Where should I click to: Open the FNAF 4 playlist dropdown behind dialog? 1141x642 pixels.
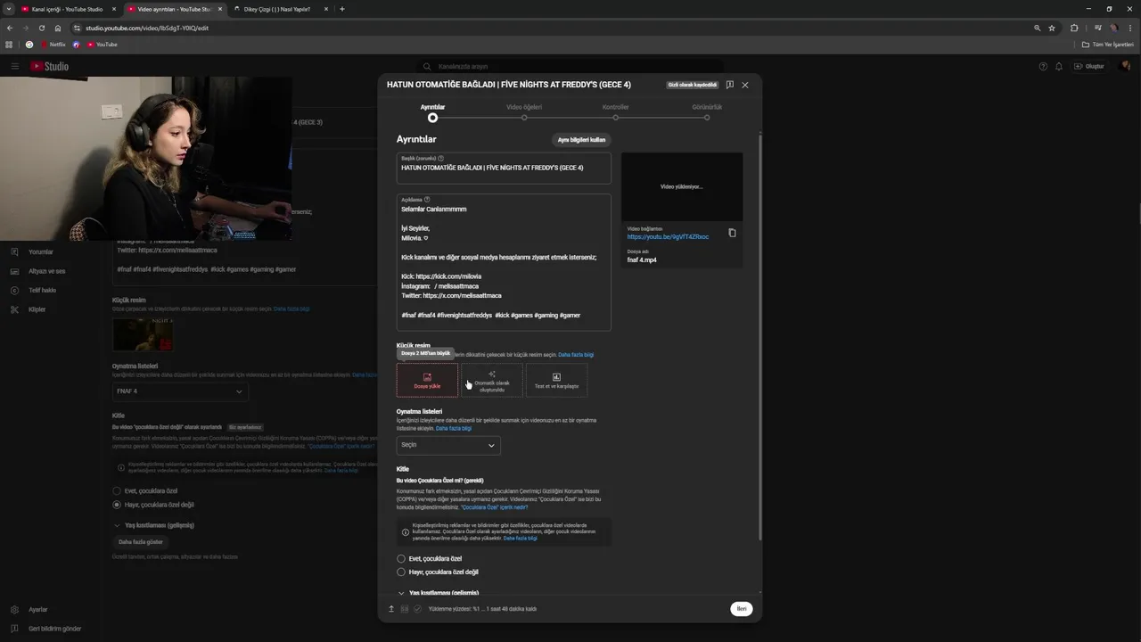[180, 391]
